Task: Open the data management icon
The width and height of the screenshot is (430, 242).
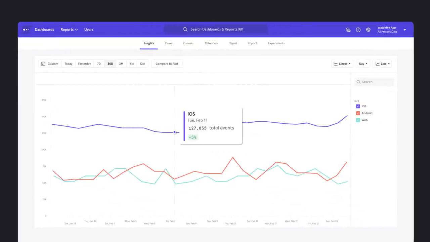Action: tap(348, 30)
